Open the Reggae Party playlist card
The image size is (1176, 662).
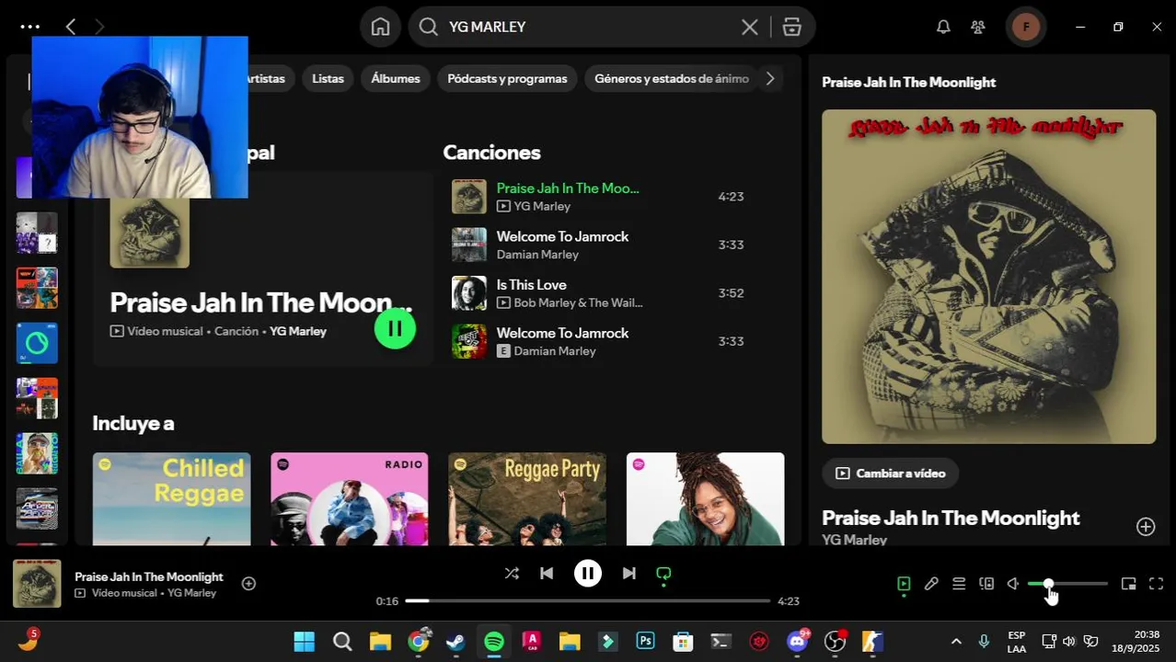click(527, 498)
